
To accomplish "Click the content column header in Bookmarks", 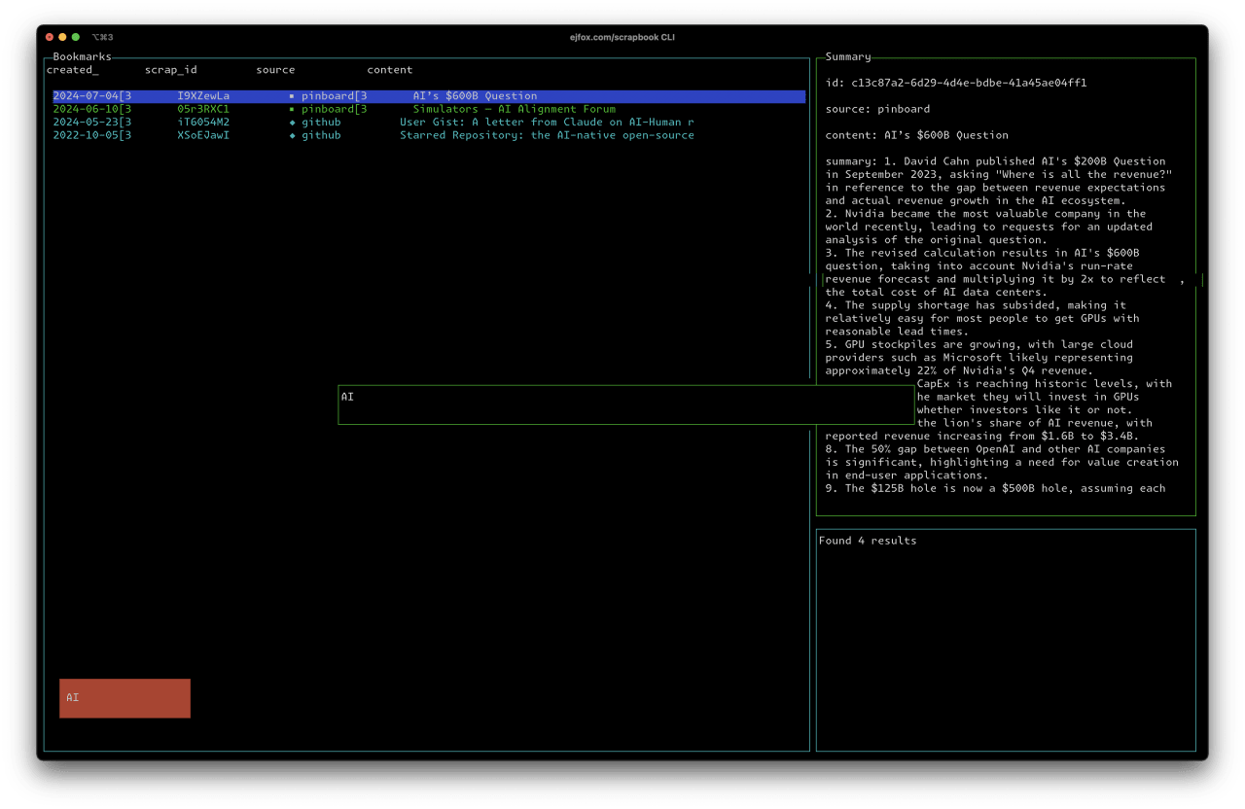I will tap(390, 70).
